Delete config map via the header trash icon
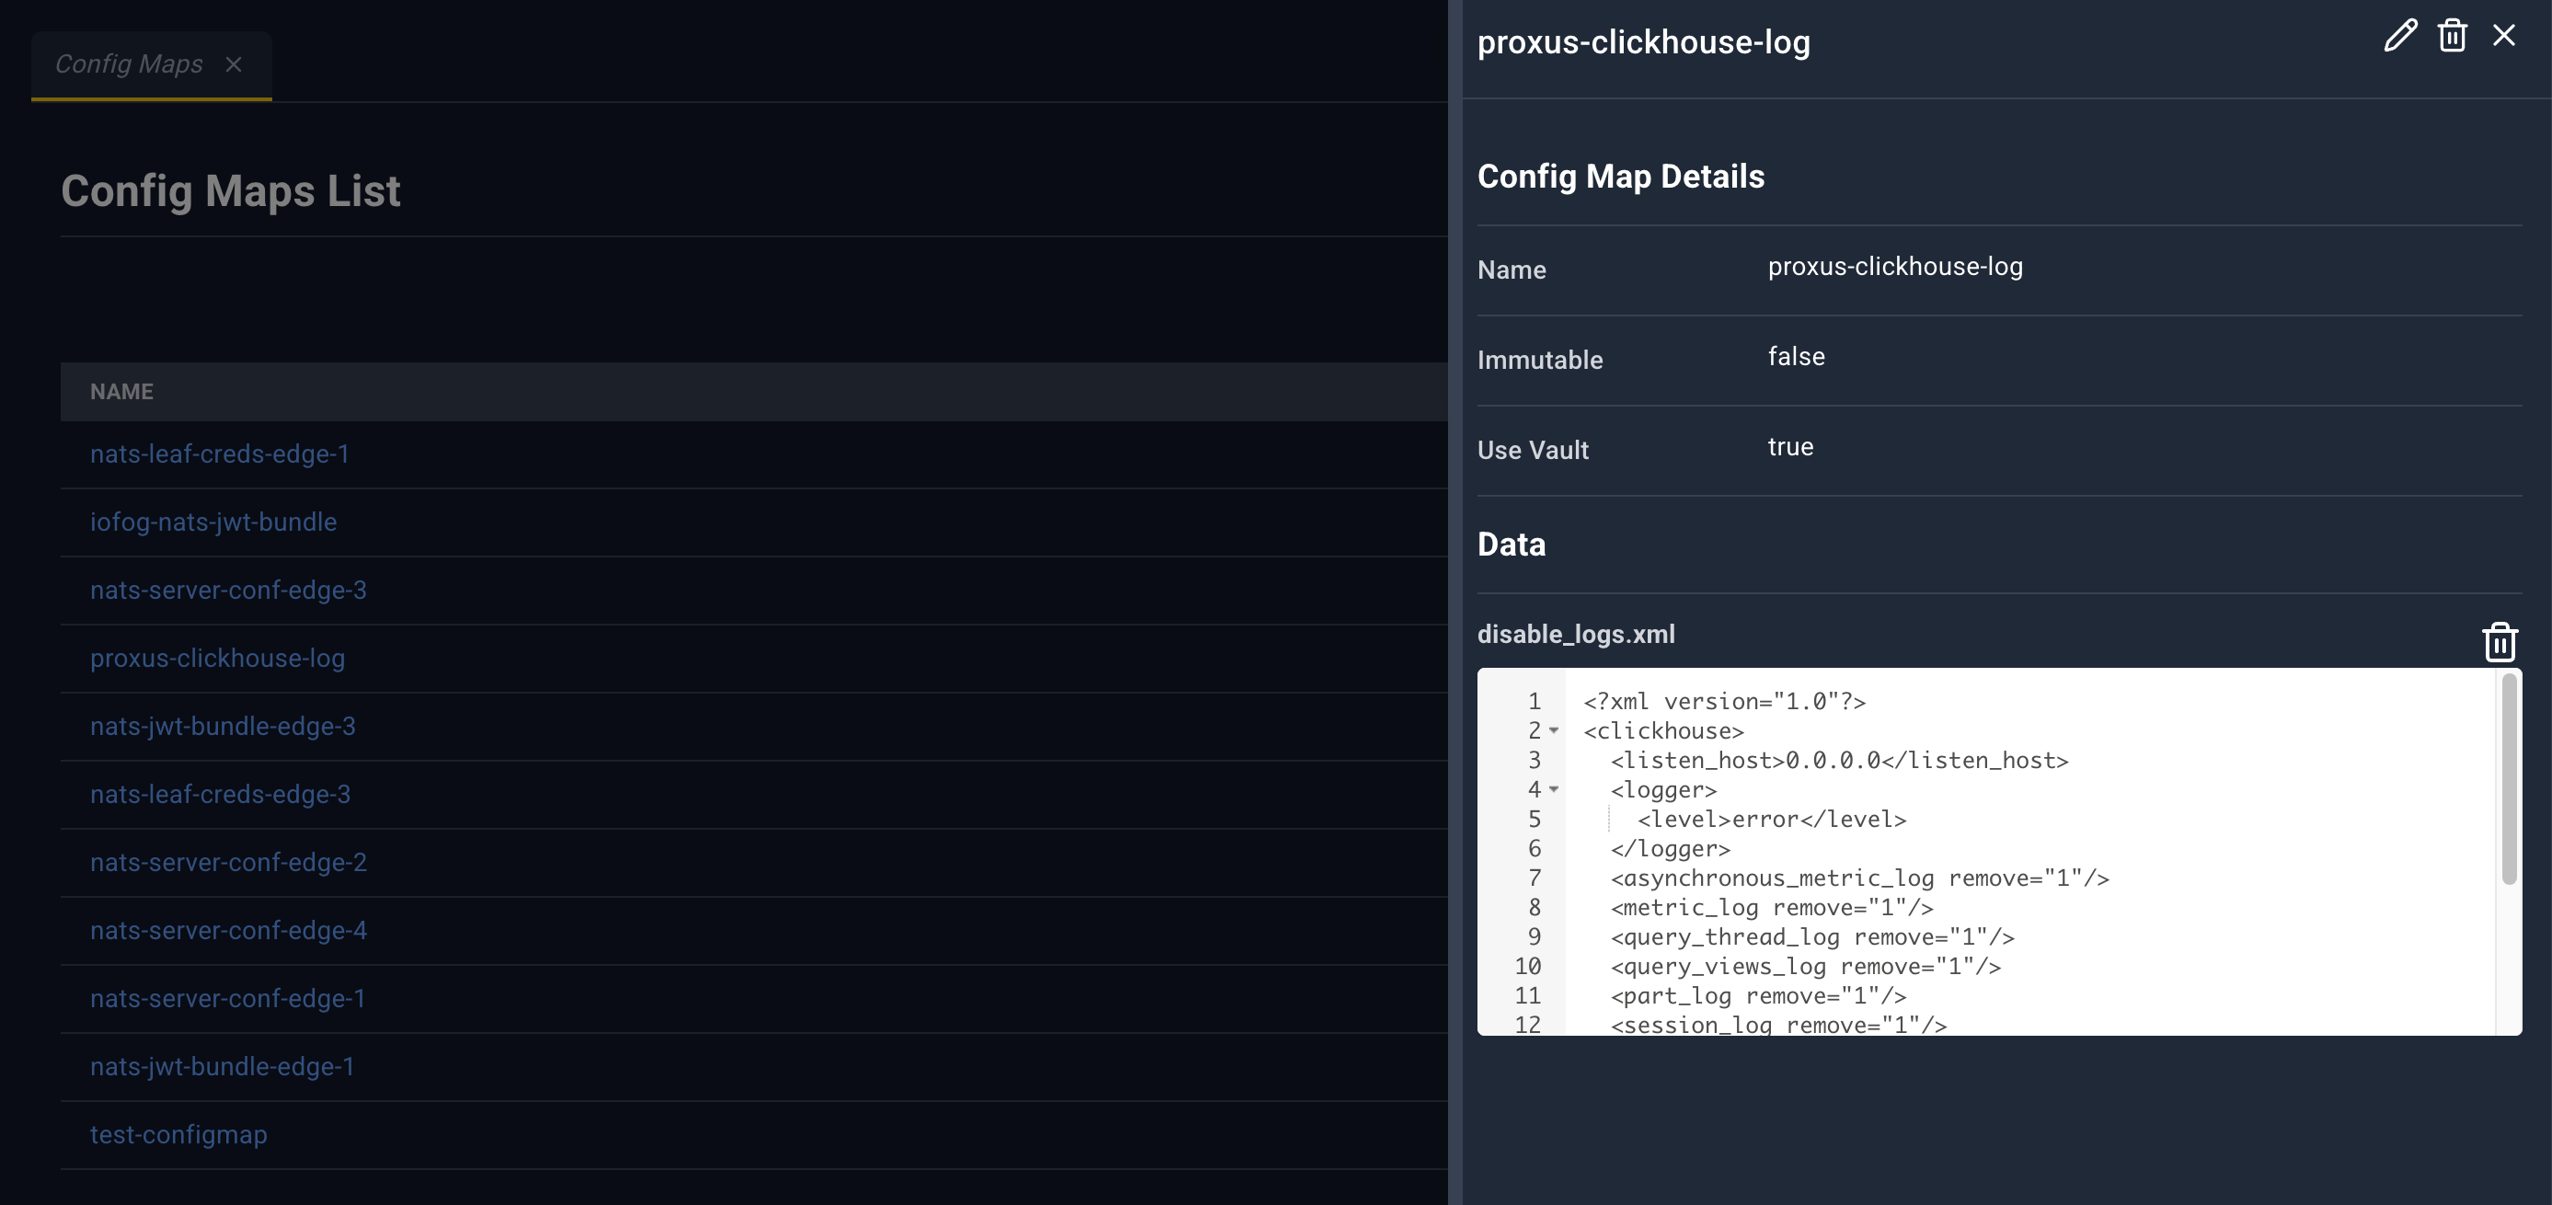 coord(2452,36)
